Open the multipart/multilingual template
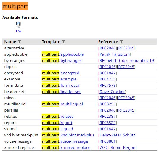This screenshot has height=153, width=159. coord(62,104)
